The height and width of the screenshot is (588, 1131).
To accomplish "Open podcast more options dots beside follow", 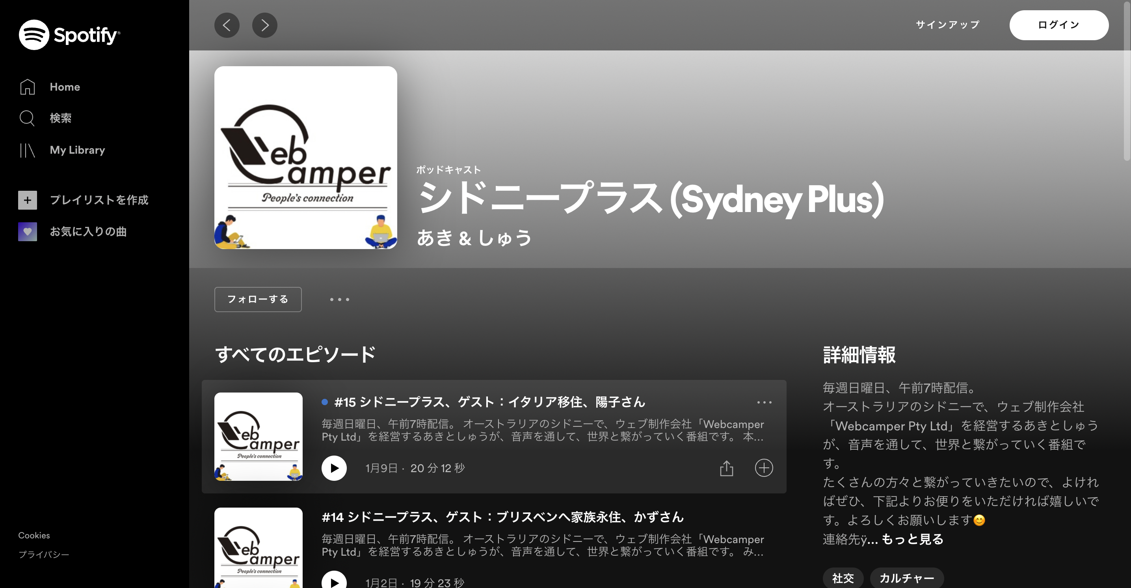I will point(339,300).
